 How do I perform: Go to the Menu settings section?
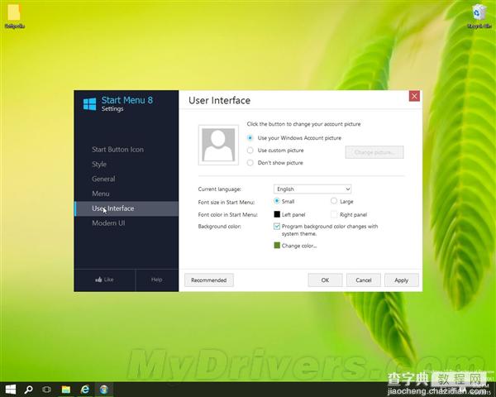[101, 194]
